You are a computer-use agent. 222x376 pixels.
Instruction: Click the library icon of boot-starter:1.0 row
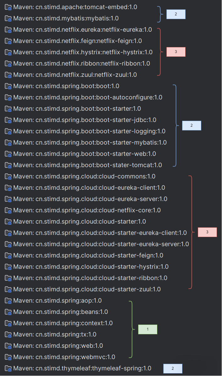(x=8, y=109)
